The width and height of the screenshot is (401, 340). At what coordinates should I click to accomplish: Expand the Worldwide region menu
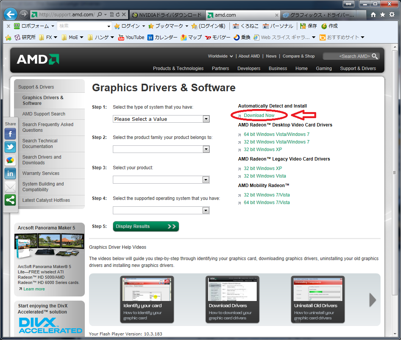(x=220, y=56)
